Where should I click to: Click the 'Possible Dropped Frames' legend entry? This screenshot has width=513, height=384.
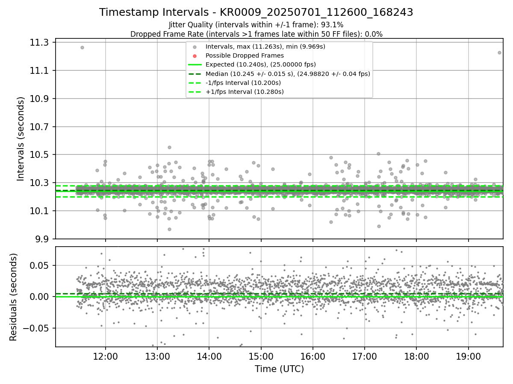click(245, 55)
